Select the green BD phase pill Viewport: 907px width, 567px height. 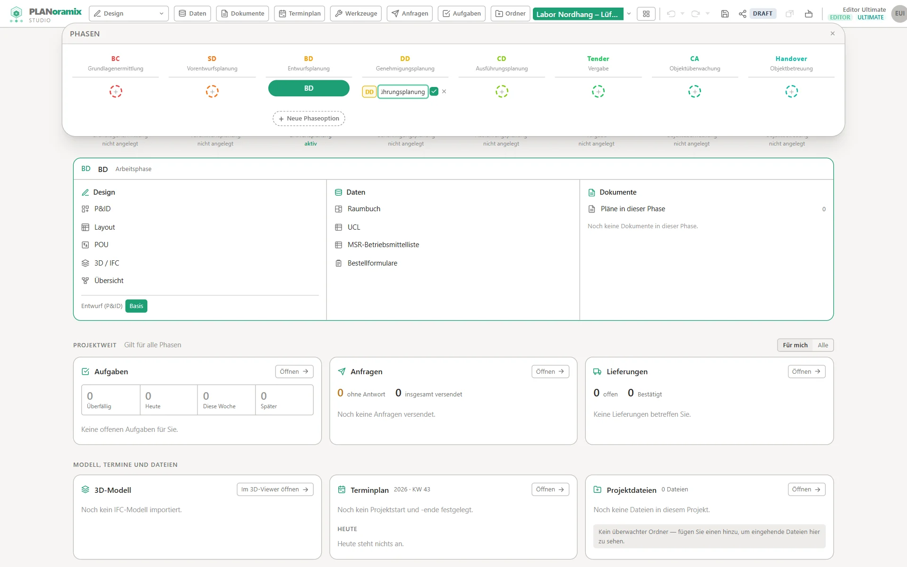click(x=309, y=88)
